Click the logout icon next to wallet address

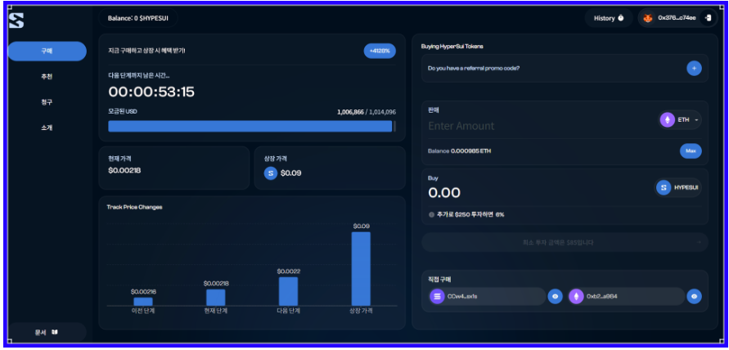coord(708,18)
